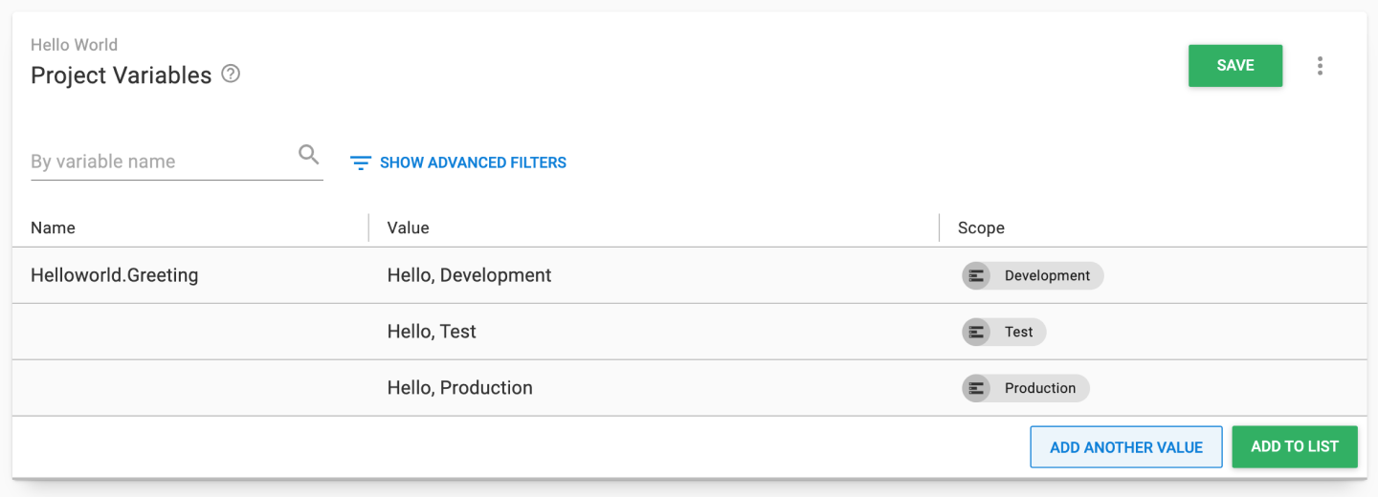Edit the Helloworld.Greeting variable name
This screenshot has height=497, width=1378.
[115, 275]
